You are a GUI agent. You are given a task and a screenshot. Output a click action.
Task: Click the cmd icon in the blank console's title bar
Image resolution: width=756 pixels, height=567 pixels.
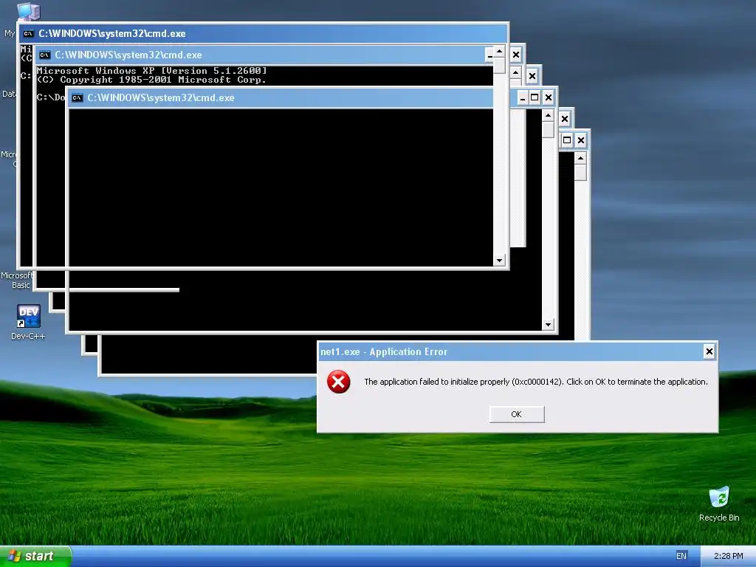77,98
